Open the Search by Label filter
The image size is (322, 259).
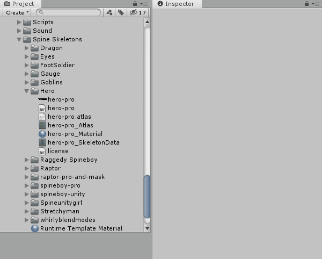coord(121,12)
